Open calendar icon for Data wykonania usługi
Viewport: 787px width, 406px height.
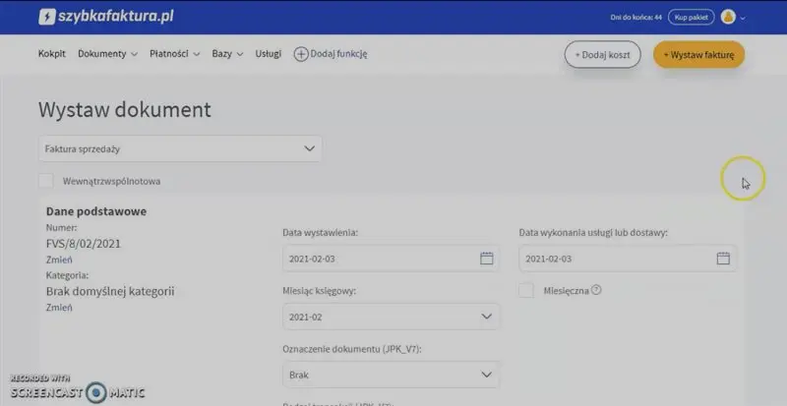click(723, 259)
